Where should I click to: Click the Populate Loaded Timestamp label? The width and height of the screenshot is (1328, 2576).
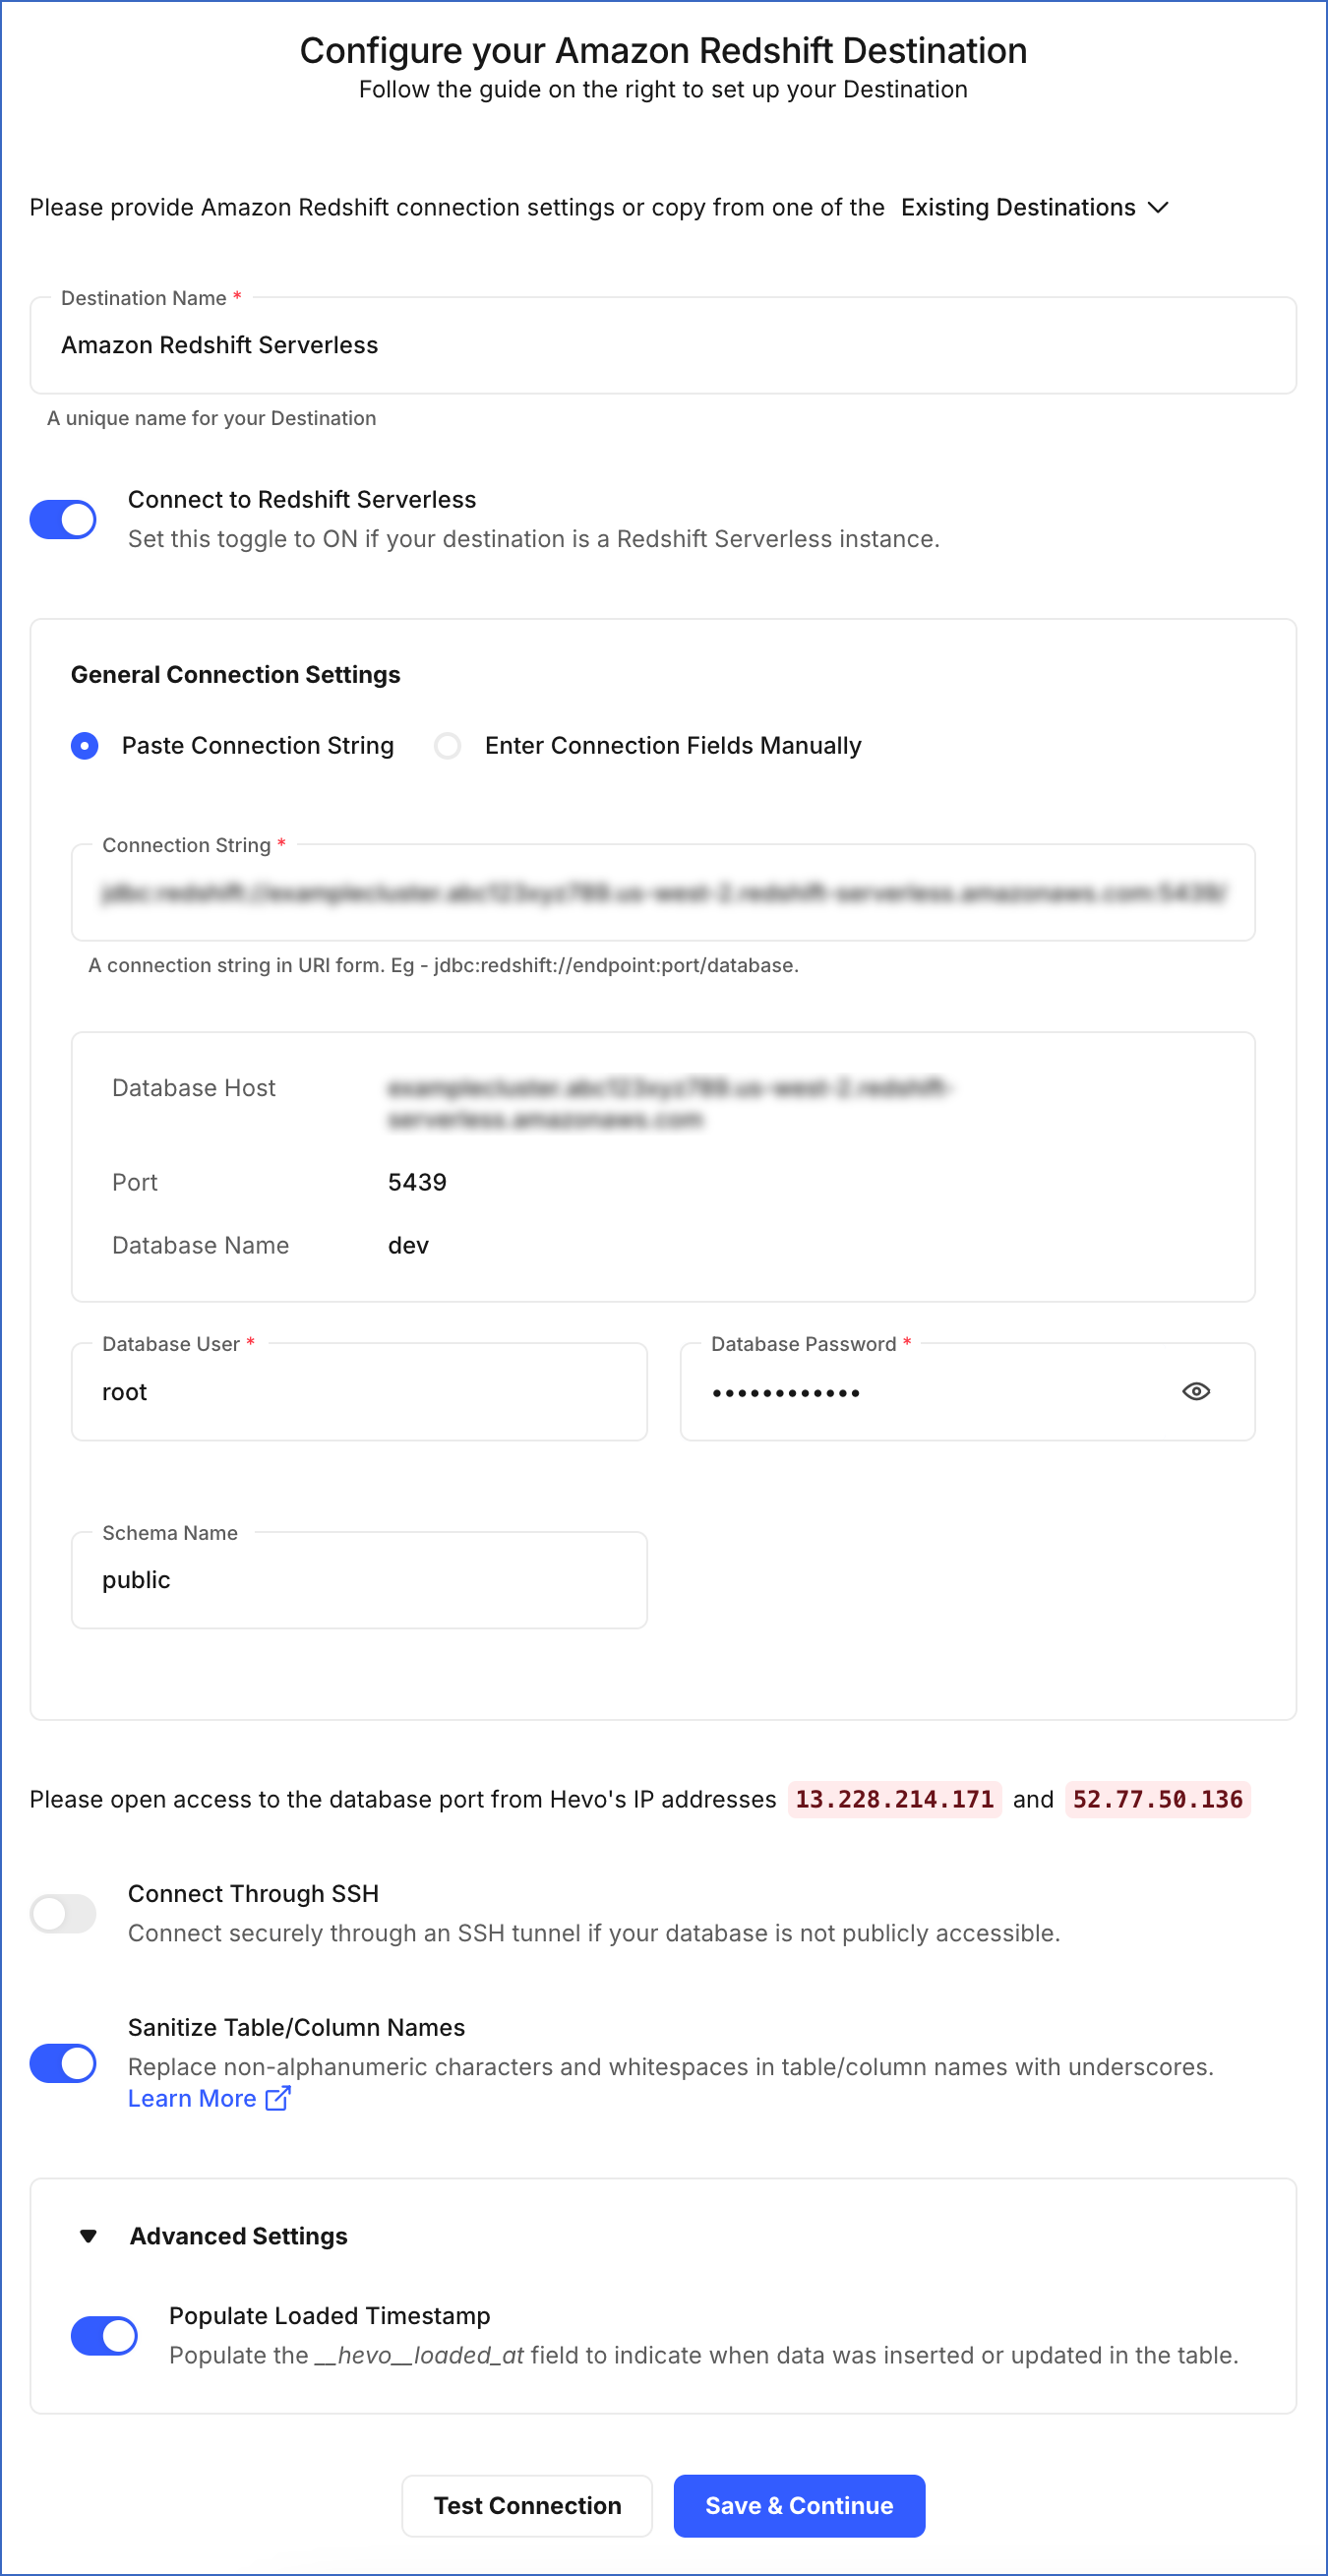pos(329,2316)
